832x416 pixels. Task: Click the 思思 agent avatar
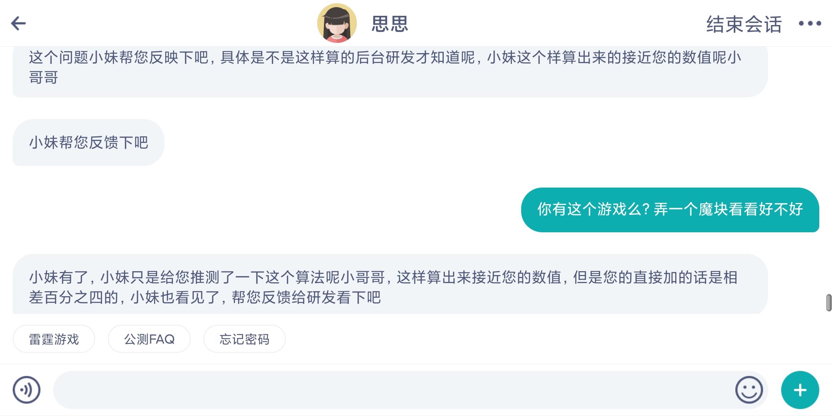point(337,23)
